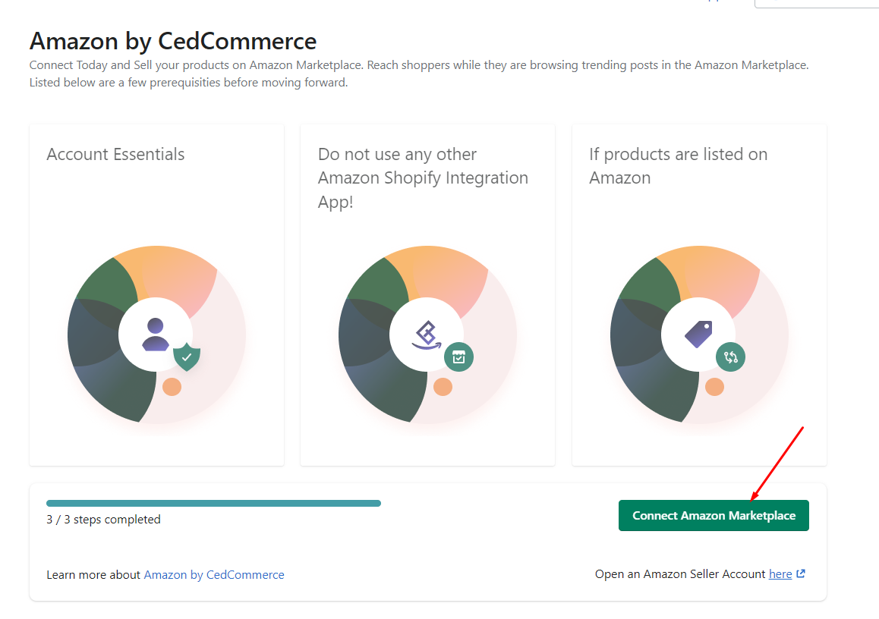Click the orange dot in the products listed graphic
The image size is (879, 619).
pyautogui.click(x=714, y=387)
